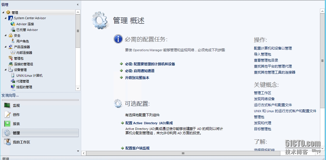Screen dimensions: 326x160
Task: Switch to 我的工作区 workspace
Action: tap(40, 142)
